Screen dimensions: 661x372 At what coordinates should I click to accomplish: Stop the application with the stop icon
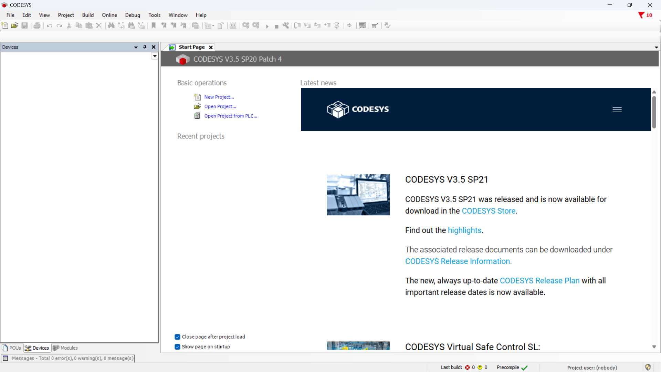(276, 25)
